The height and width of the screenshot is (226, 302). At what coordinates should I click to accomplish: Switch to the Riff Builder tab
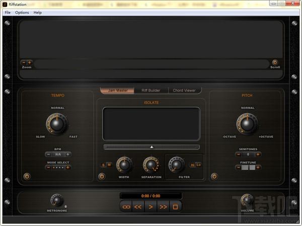[x=151, y=91]
